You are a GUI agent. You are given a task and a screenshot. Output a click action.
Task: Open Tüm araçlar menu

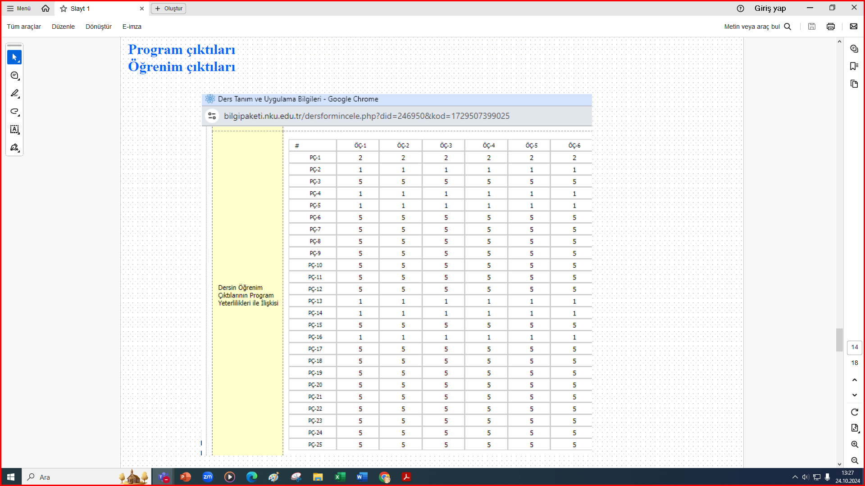tap(24, 27)
